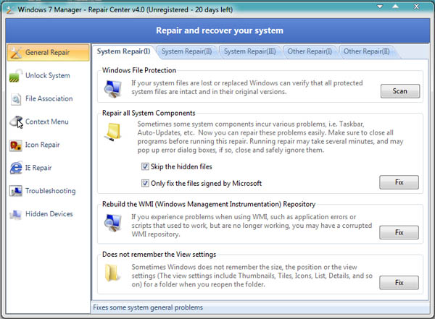The height and width of the screenshot is (319, 435).
Task: Click the Repair all System Components icon
Action: [113, 132]
